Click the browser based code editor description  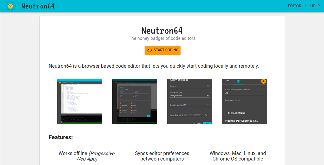pos(154,66)
